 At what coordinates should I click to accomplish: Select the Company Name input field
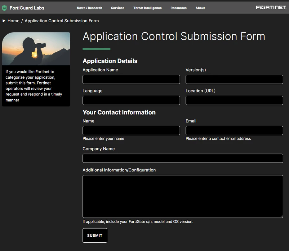pyautogui.click(x=183, y=158)
